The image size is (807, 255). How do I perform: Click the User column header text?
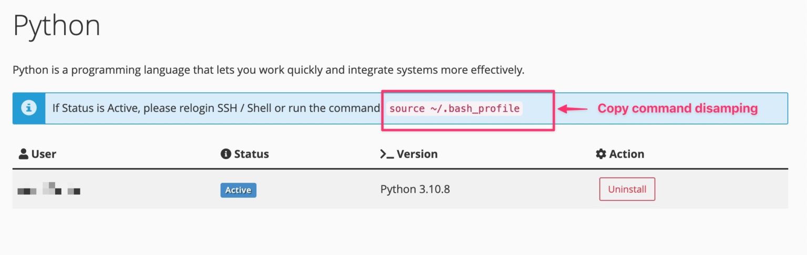(x=44, y=154)
